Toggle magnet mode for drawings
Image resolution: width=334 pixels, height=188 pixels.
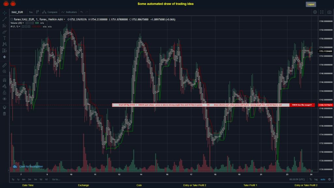coord(5,80)
